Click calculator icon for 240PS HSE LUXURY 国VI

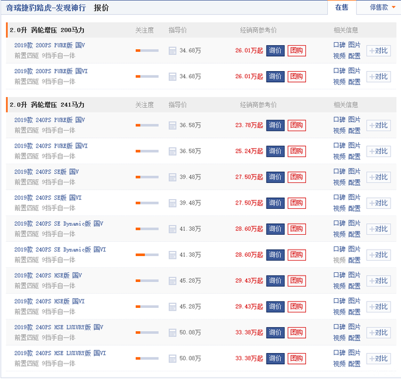click(x=173, y=358)
